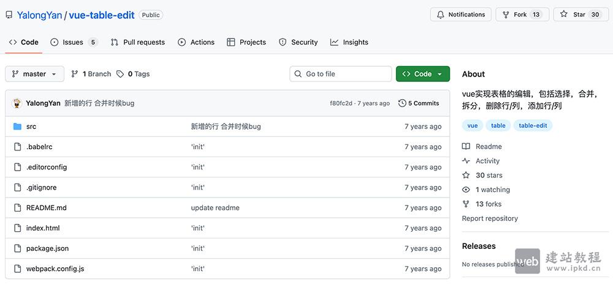Expand the green Code dropdown button
613x285 pixels.
[x=422, y=74]
